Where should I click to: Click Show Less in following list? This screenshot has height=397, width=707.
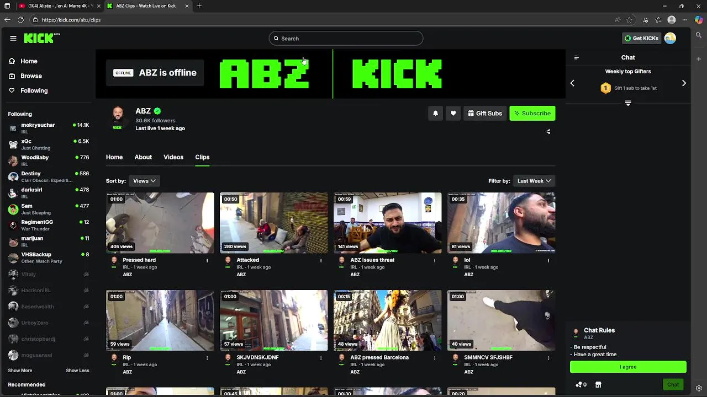pos(77,371)
